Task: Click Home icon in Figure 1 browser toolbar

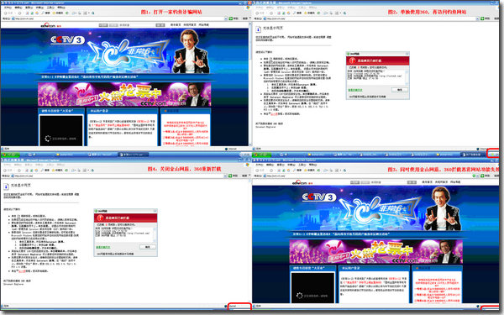Action: [x=37, y=13]
